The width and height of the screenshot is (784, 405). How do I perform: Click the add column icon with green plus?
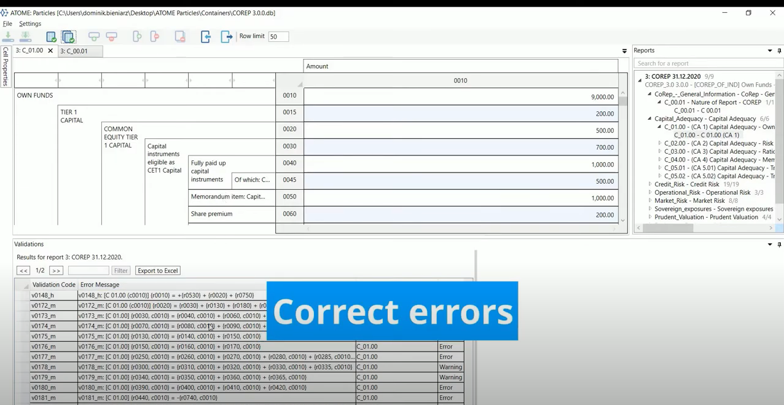pyautogui.click(x=137, y=37)
